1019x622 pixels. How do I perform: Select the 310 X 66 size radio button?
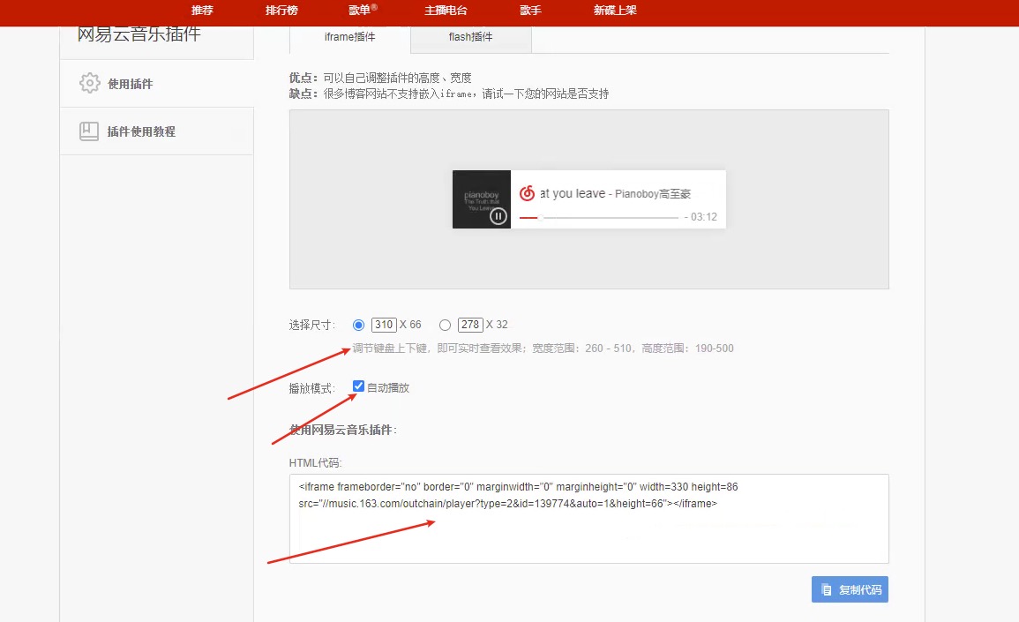tap(358, 325)
